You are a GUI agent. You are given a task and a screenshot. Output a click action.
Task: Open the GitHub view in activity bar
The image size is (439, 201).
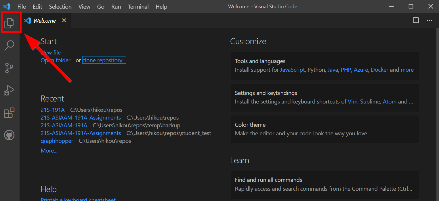tap(9, 135)
